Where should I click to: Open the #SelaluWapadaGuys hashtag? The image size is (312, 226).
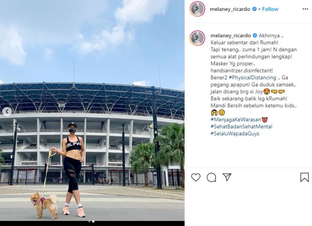click(x=235, y=133)
